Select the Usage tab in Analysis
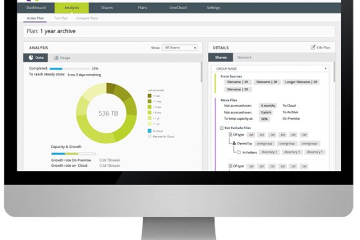360x240 pixels. point(62,58)
